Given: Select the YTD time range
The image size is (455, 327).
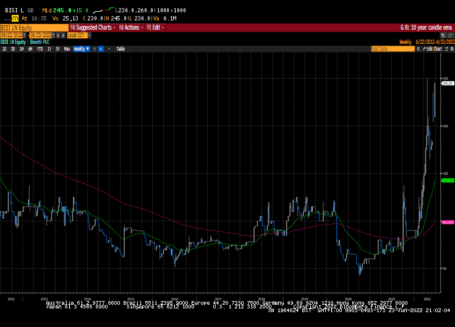Looking at the screenshot, I should (x=40, y=48).
